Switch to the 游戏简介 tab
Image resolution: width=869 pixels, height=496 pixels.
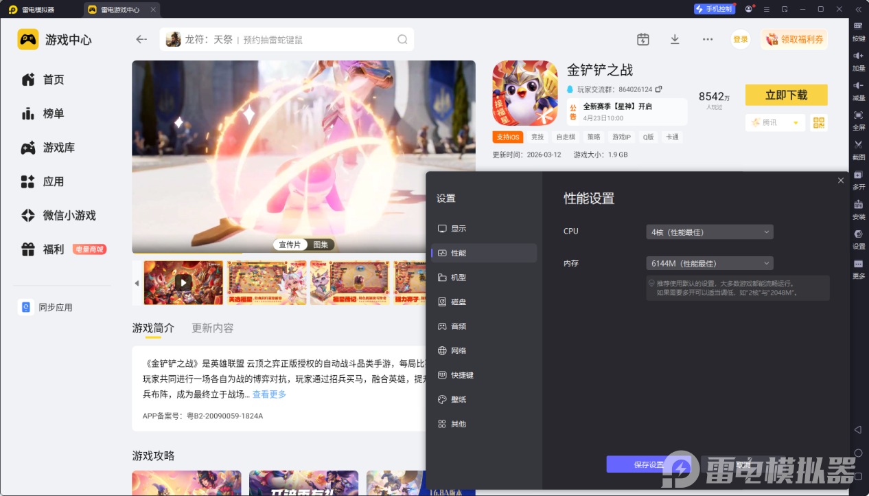(153, 328)
